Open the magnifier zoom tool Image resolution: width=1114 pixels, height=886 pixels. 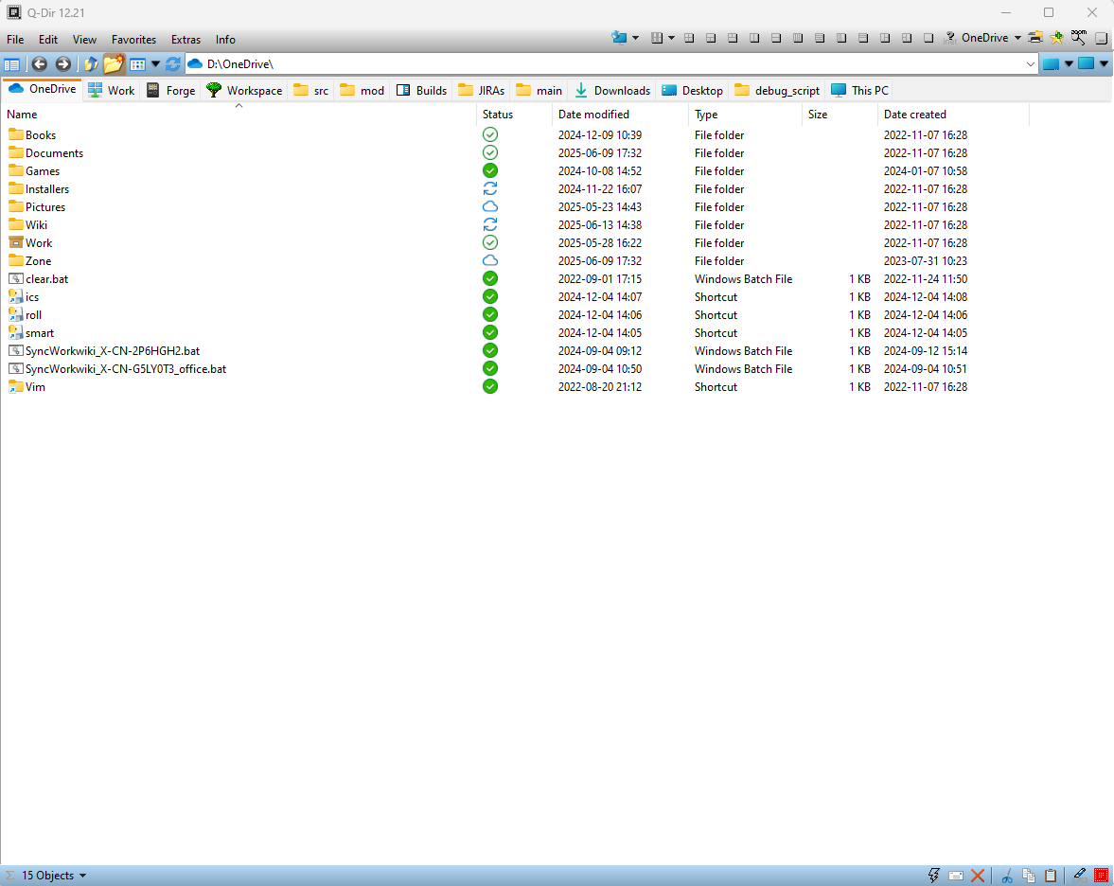[1078, 38]
